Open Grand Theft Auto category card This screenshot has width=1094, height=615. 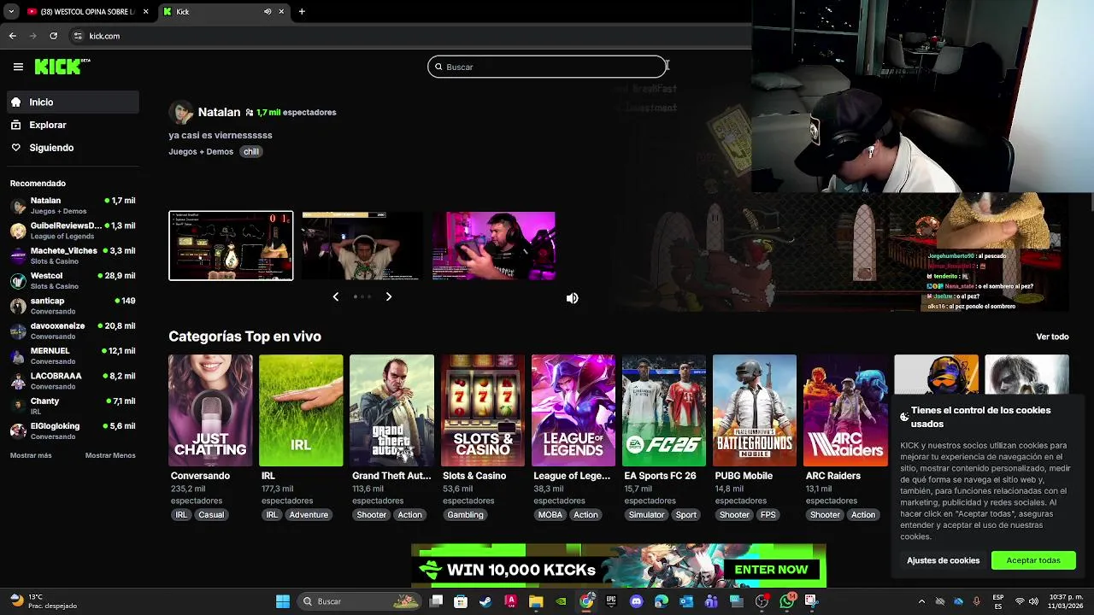tap(391, 410)
